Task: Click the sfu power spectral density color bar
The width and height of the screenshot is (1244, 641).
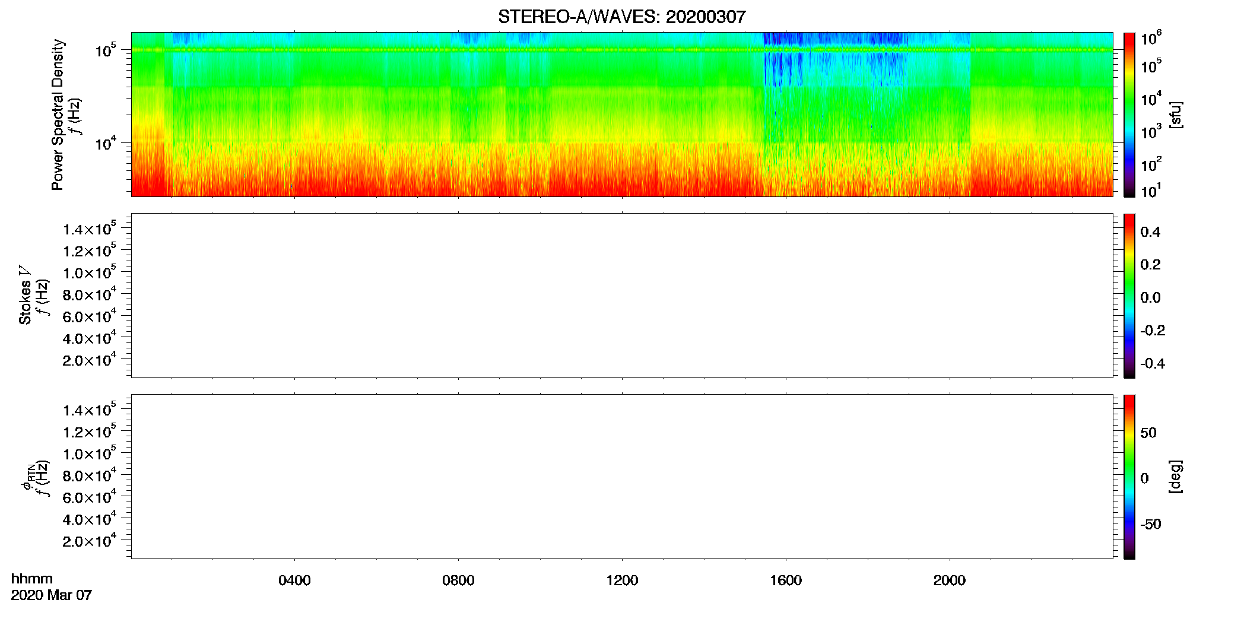Action: pos(1129,115)
